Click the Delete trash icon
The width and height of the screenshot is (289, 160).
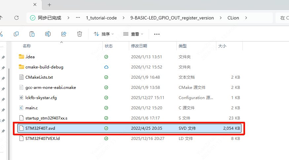point(80,34)
